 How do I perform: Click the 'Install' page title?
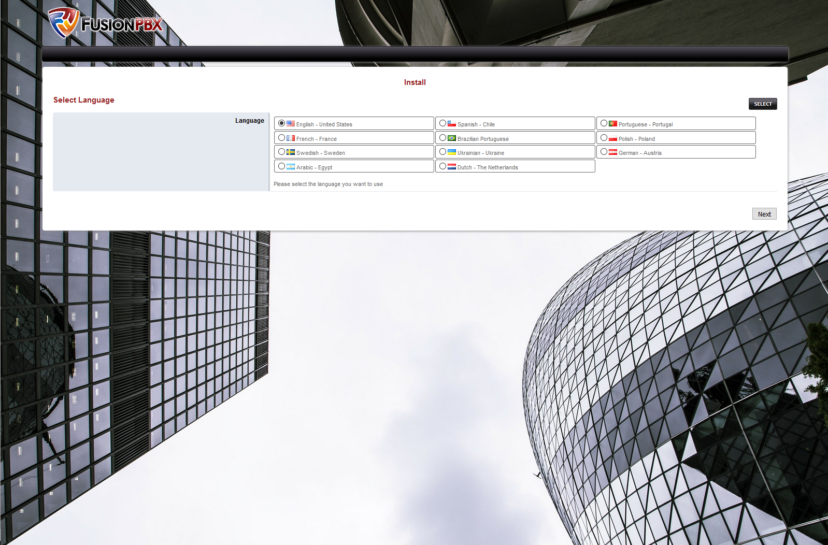tap(415, 82)
